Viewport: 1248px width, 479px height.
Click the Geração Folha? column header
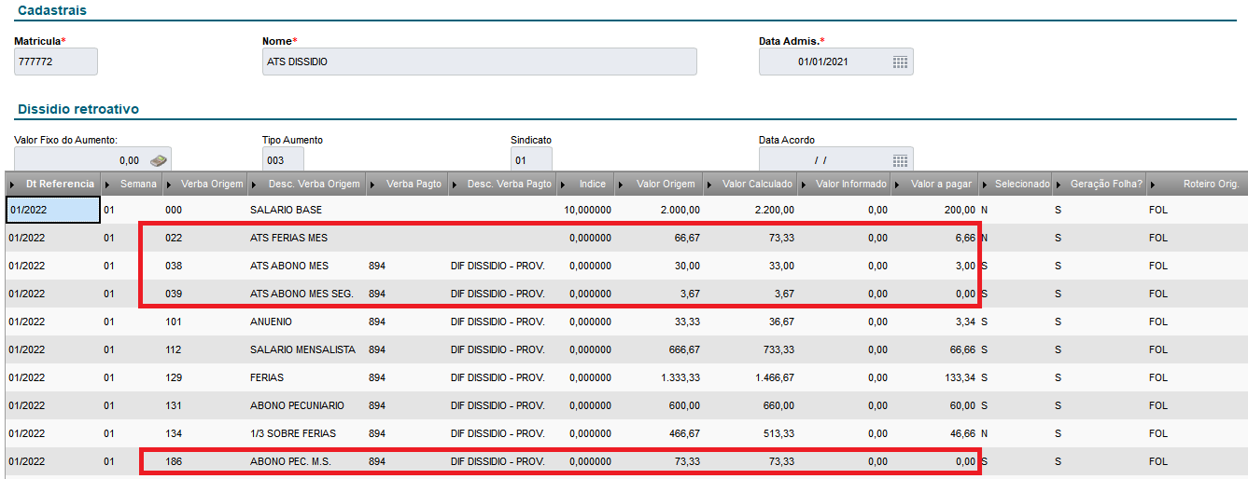coord(1099,184)
